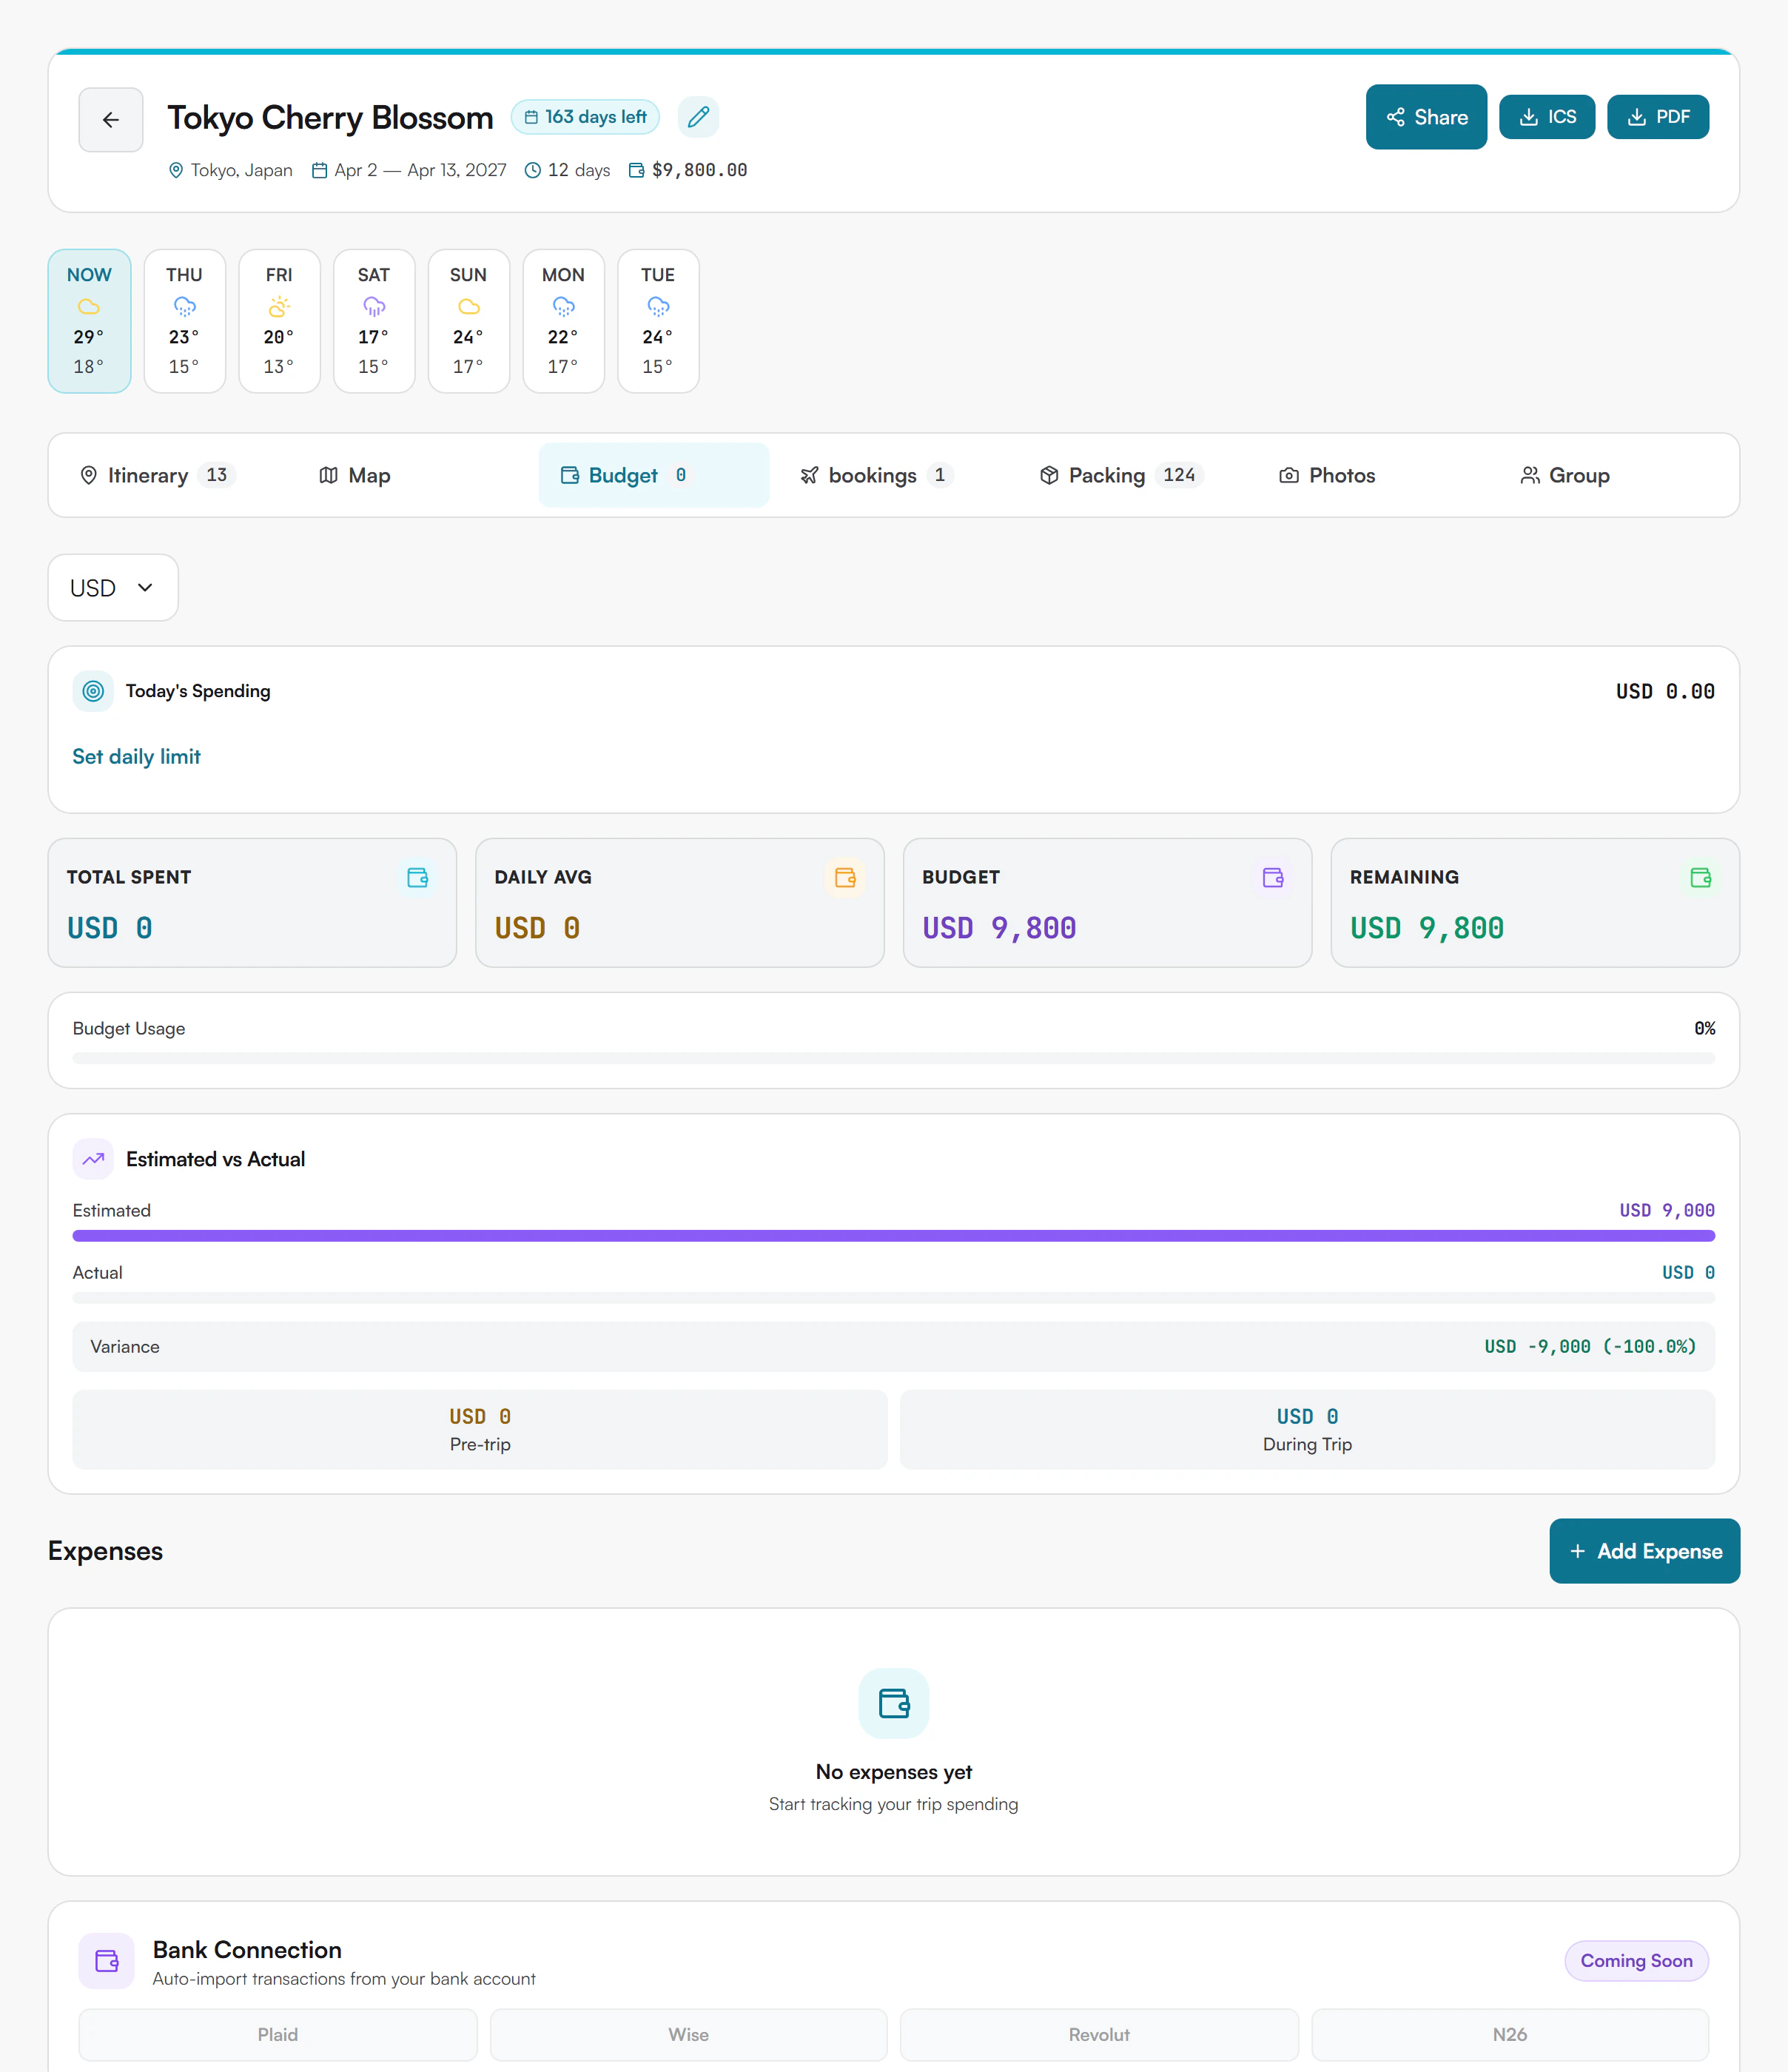
Task: Select the SUN weather forecast card
Action: point(468,321)
